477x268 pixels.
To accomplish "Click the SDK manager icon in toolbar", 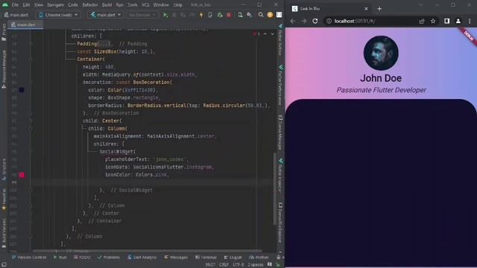I will click(x=250, y=15).
